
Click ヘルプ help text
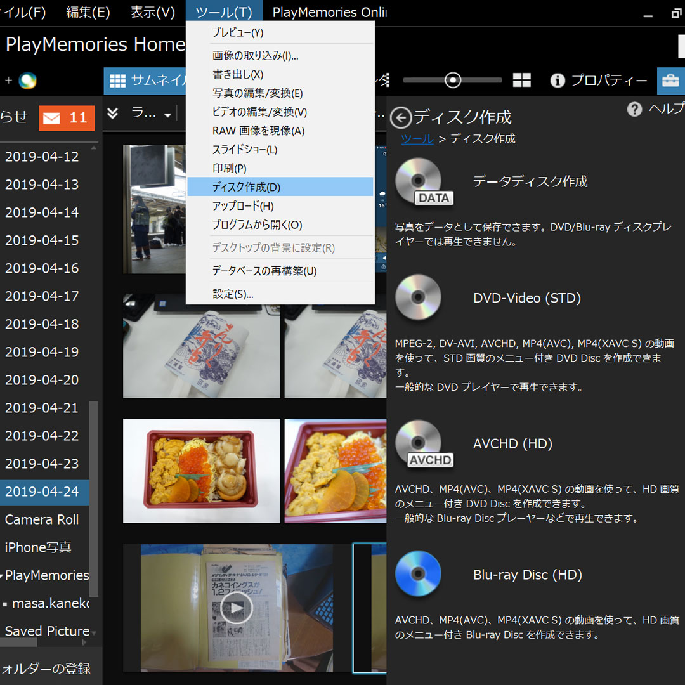(666, 108)
